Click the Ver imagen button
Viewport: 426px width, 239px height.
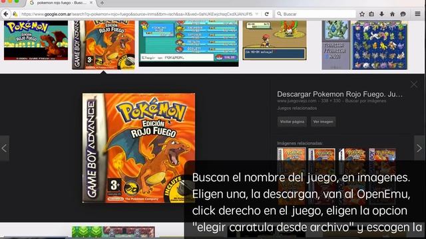pos(323,121)
